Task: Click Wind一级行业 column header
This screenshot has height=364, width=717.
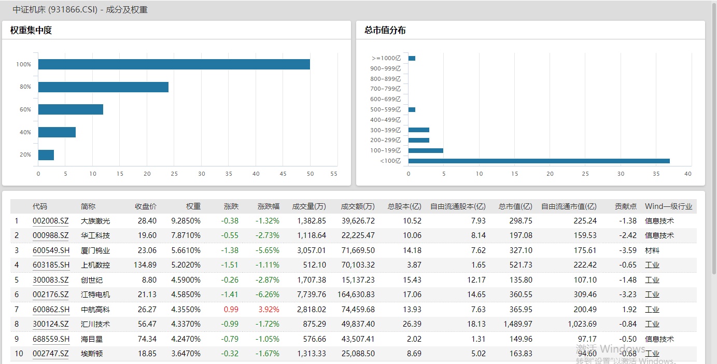Action: [668, 206]
